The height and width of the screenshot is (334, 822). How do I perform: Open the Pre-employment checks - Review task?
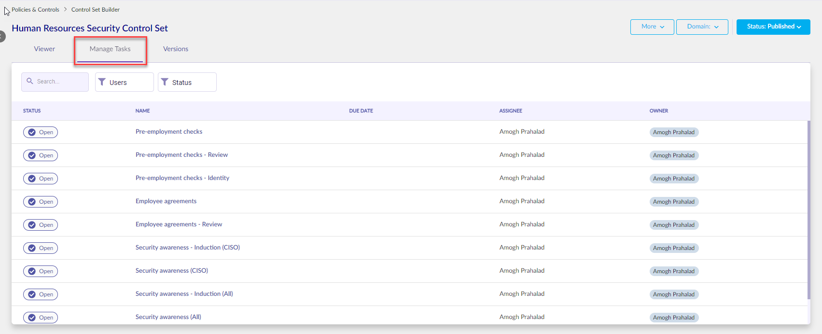(181, 155)
